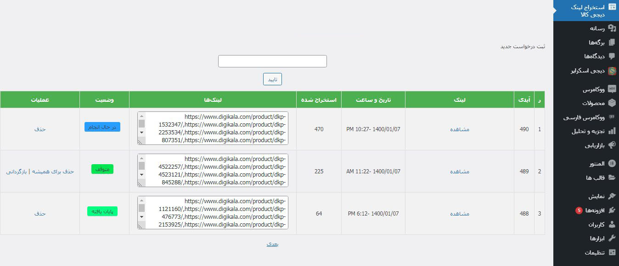Screen dimensions: 619x266
Task: Click the استخراج شده column header
Action: pos(319,100)
